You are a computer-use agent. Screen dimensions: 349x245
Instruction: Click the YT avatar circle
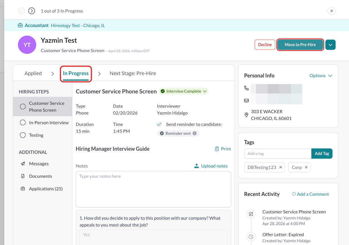click(27, 45)
